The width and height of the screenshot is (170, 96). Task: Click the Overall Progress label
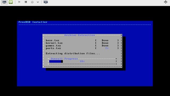(x=64, y=59)
